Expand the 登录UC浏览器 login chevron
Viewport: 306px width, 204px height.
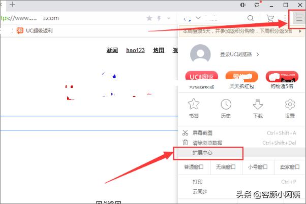258,54
